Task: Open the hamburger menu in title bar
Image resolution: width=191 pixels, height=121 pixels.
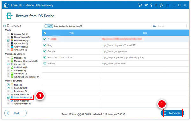Action: 167,5
